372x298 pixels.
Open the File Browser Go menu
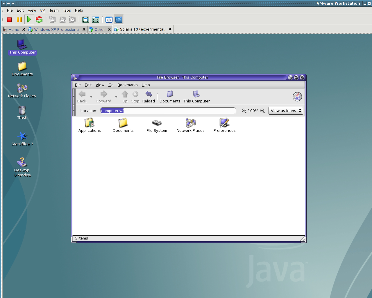tap(111, 85)
